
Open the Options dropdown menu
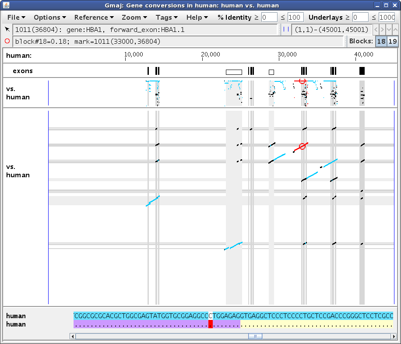pos(50,18)
